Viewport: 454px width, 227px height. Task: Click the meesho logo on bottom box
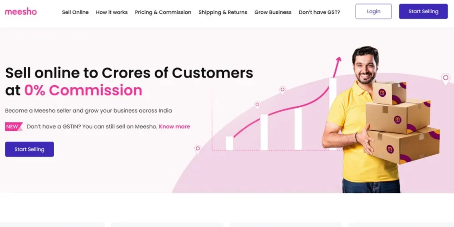(390, 149)
